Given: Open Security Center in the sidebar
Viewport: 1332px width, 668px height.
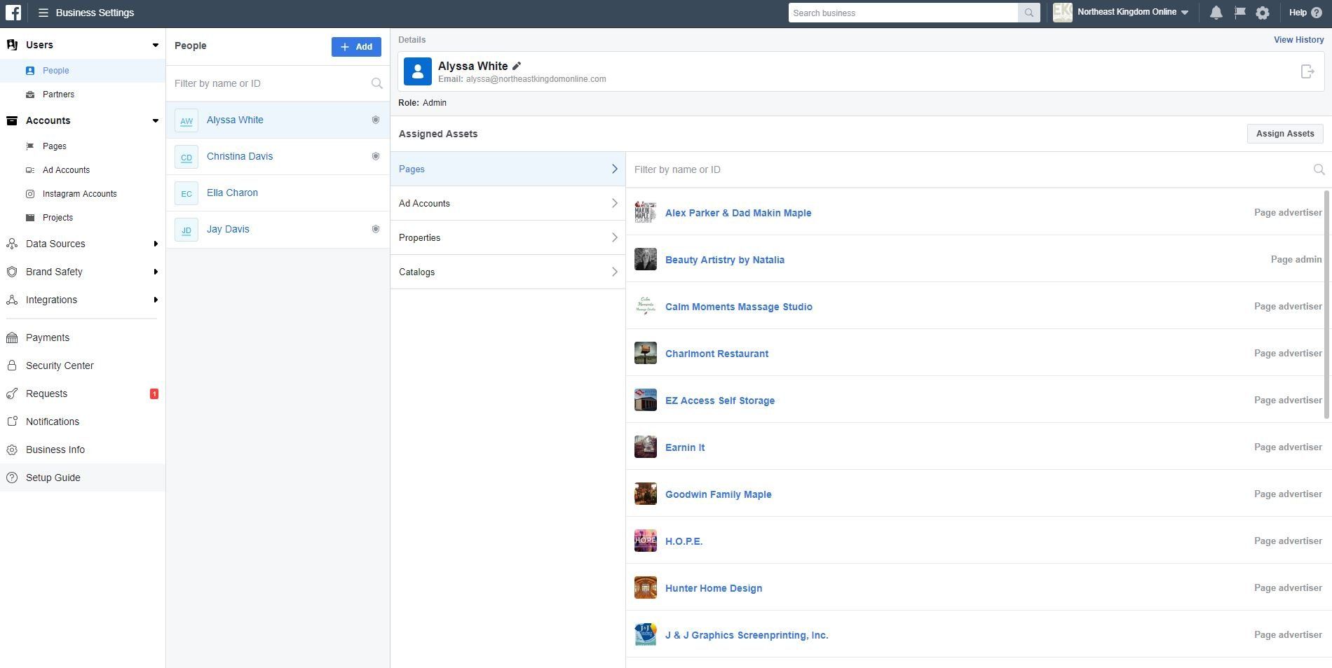Looking at the screenshot, I should (83, 366).
